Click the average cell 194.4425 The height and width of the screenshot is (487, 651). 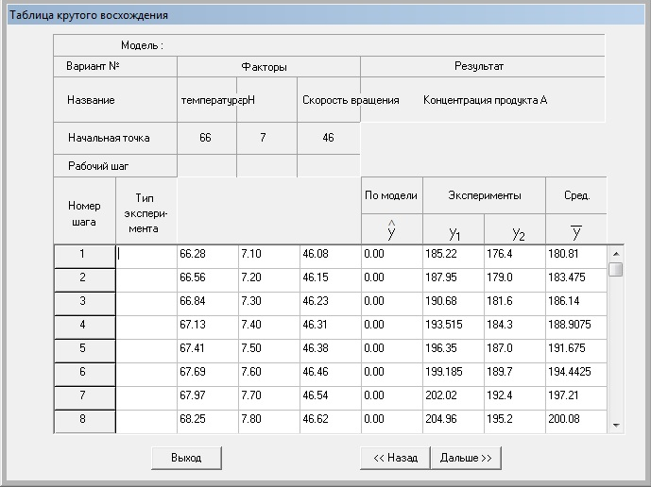(x=576, y=375)
